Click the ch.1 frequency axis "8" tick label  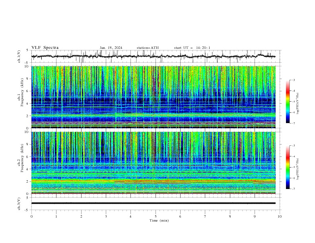click(27, 79)
